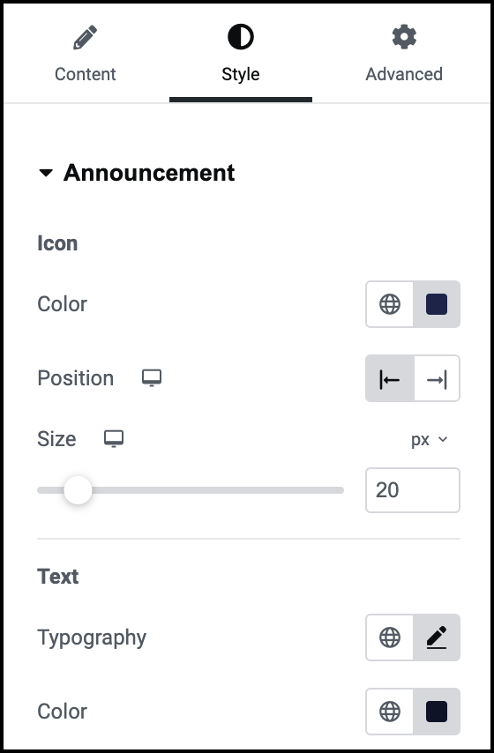Click the responsive device icon beside Size
Screen dimensions: 494x753
pyautogui.click(x=114, y=439)
